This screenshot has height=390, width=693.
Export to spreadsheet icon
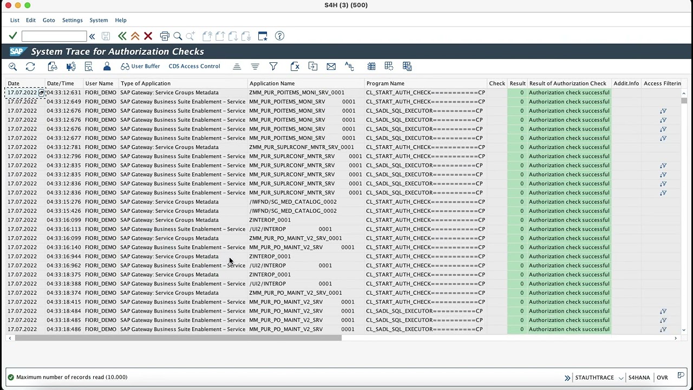(x=295, y=67)
